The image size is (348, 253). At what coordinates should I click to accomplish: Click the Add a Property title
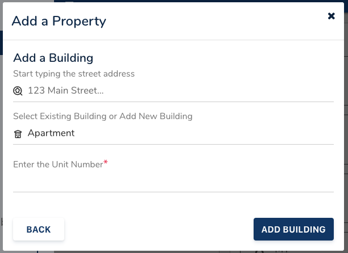tap(59, 21)
